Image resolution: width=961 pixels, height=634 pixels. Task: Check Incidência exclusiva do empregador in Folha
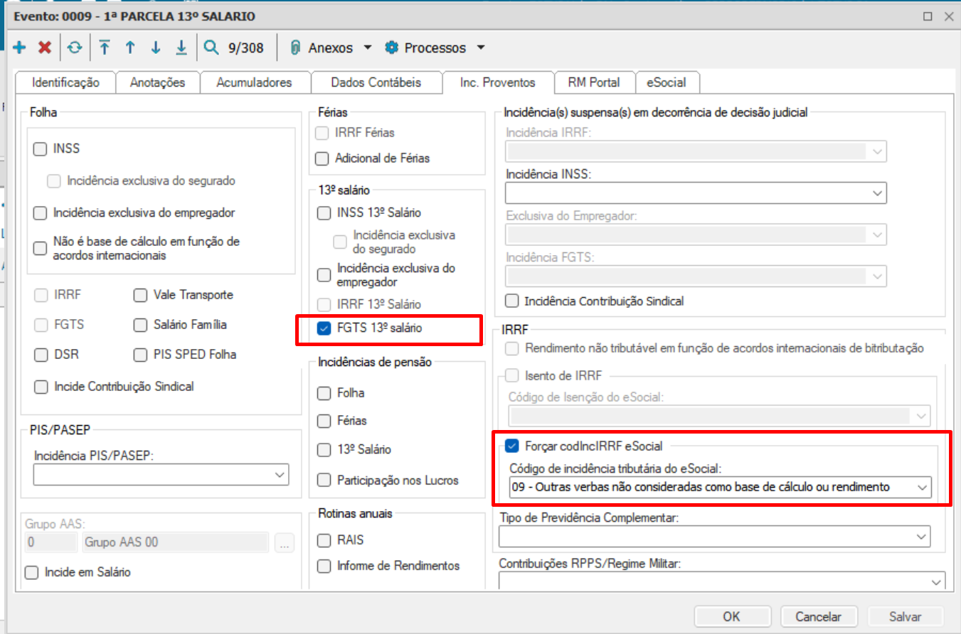(x=40, y=213)
